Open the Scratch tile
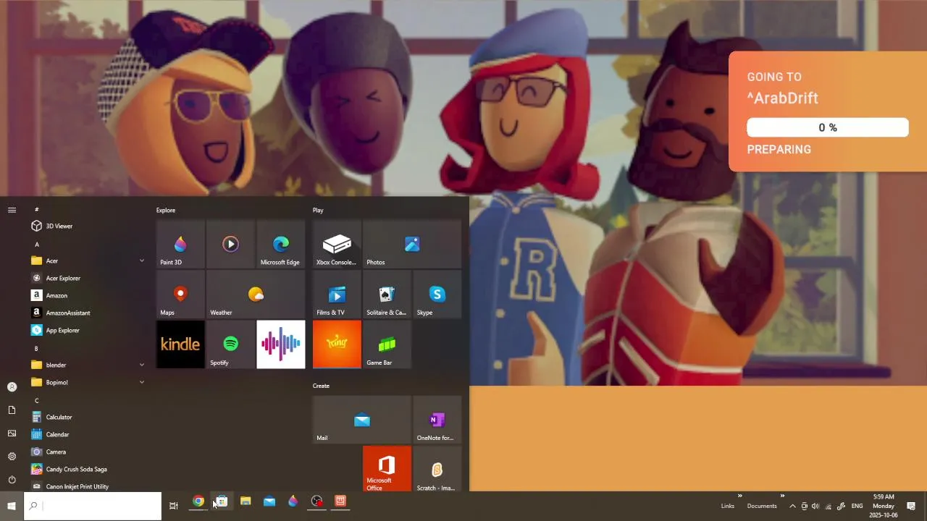This screenshot has height=521, width=927. [437, 468]
